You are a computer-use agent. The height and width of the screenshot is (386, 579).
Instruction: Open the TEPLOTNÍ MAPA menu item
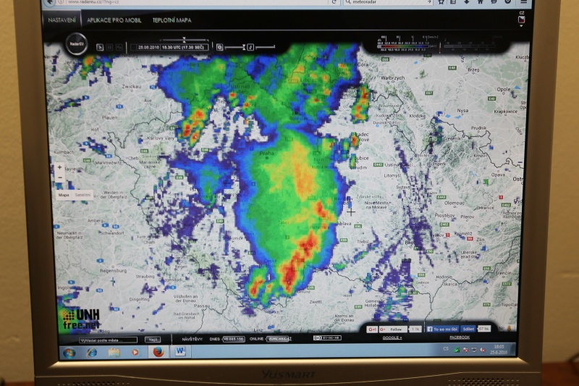172,20
